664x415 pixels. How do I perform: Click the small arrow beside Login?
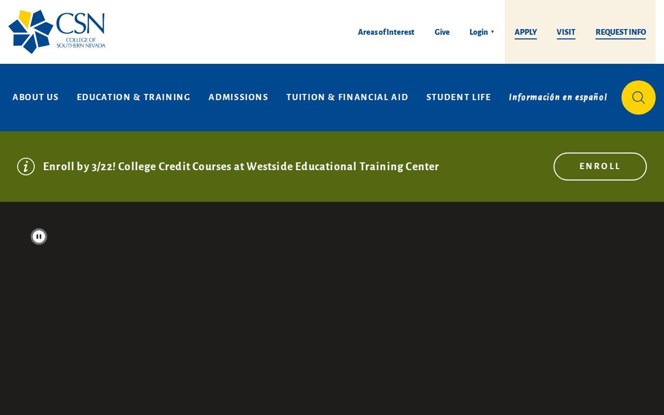click(x=492, y=32)
